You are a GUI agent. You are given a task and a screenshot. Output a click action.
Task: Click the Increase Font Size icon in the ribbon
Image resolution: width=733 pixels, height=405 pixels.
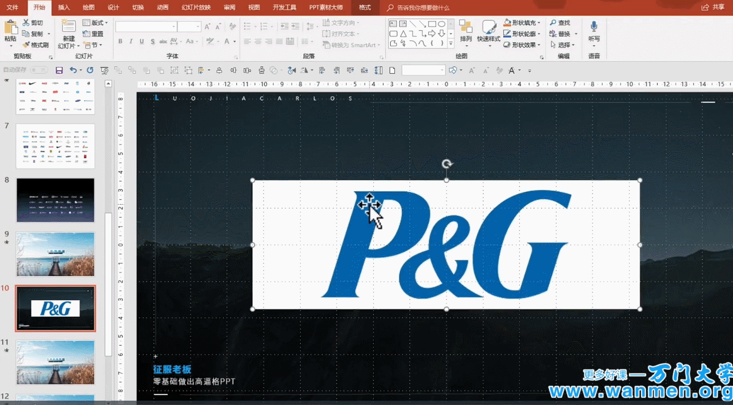(207, 26)
